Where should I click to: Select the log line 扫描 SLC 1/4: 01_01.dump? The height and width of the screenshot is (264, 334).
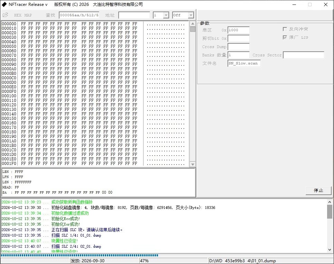(x=51, y=235)
